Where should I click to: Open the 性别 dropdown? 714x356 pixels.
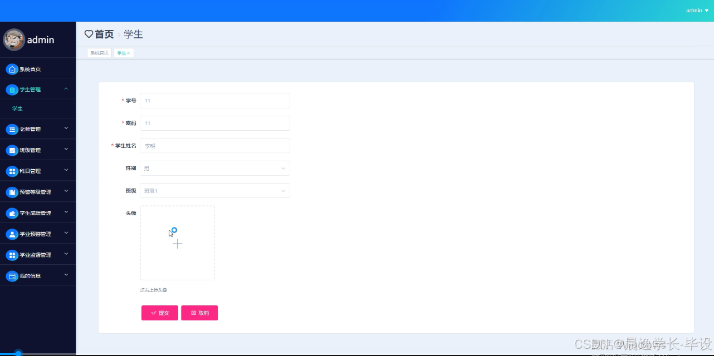(215, 168)
